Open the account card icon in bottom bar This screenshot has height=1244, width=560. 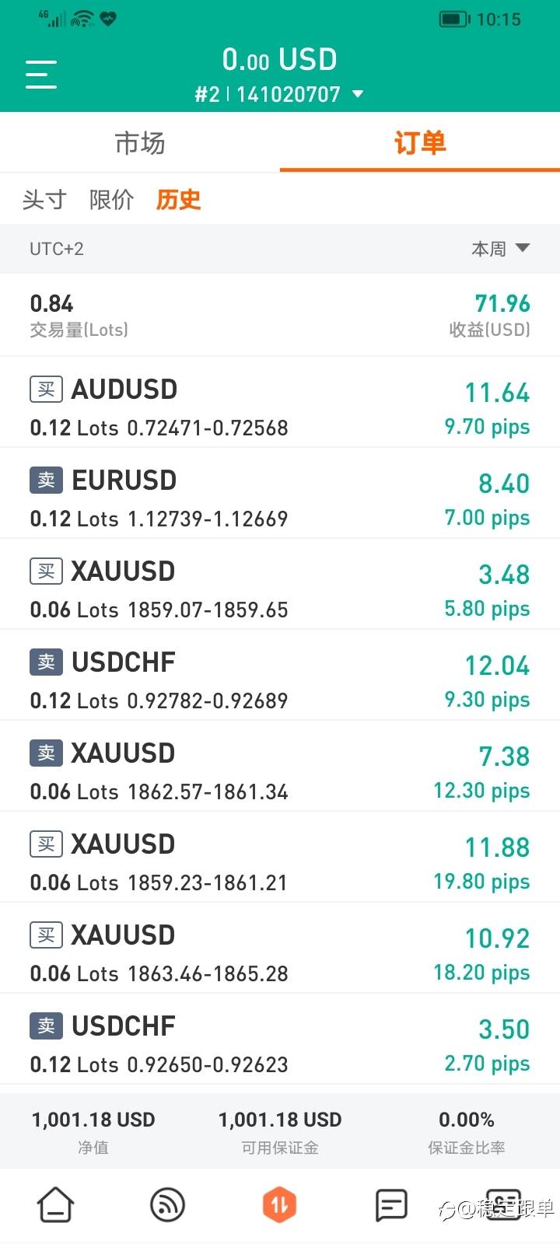coord(503,1205)
